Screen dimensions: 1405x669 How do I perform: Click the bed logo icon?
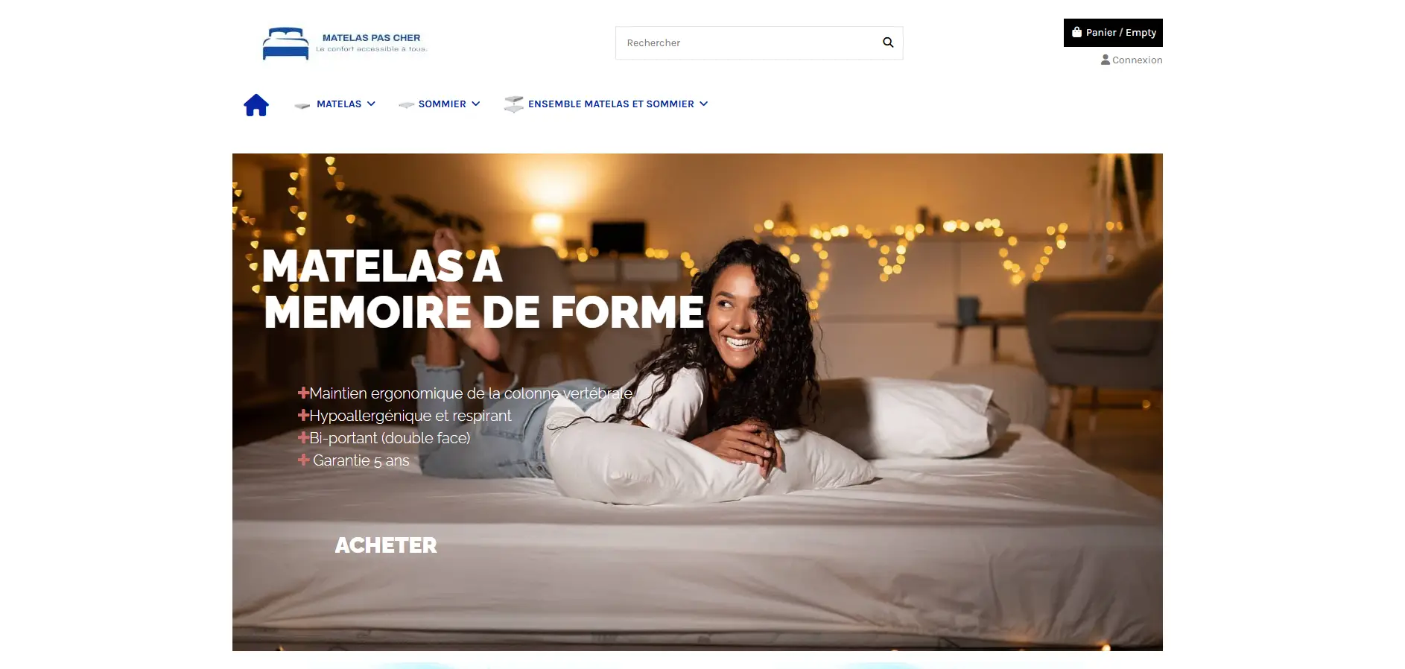(x=285, y=43)
